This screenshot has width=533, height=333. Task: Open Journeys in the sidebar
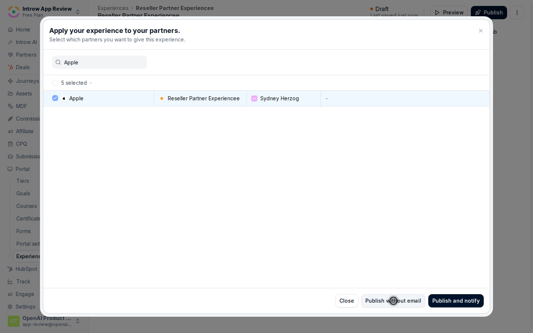point(27,81)
